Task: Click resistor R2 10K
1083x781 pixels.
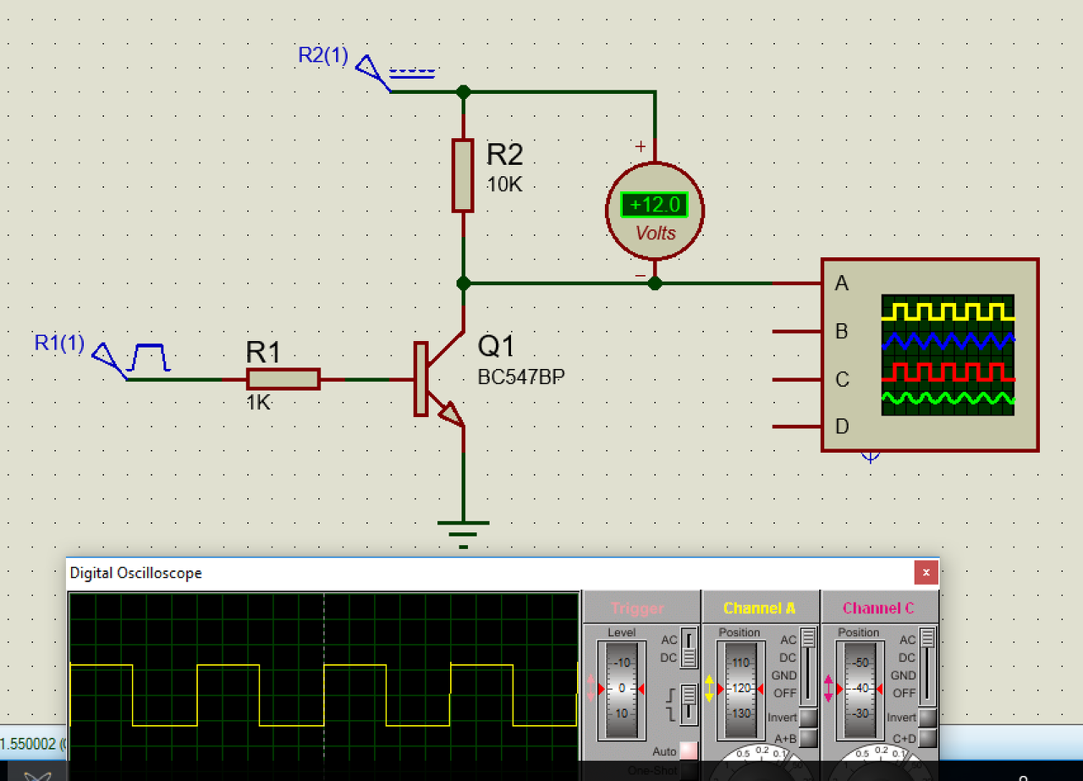Action: pos(463,175)
